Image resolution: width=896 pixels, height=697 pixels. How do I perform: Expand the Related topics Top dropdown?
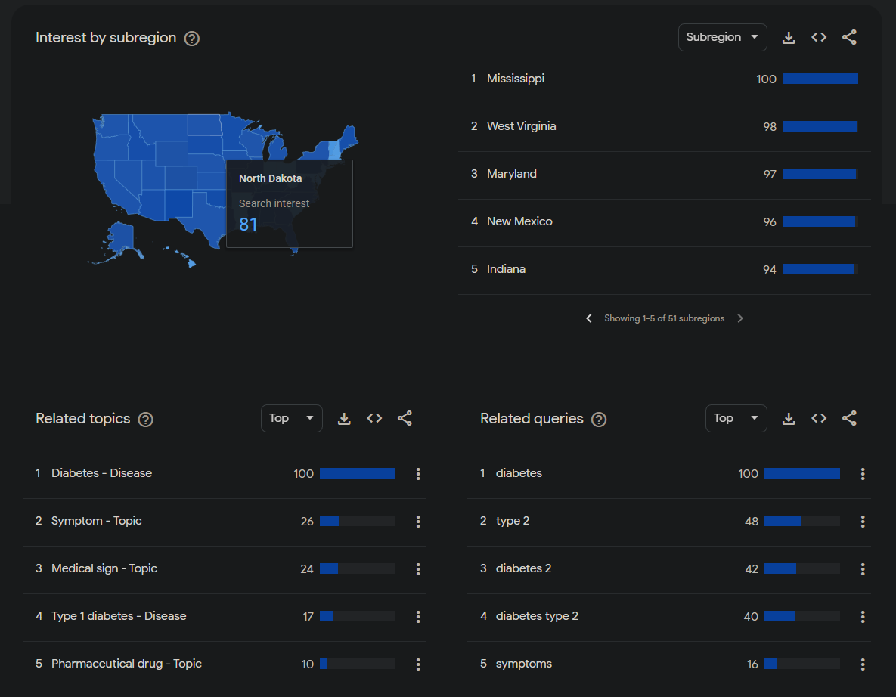tap(291, 419)
